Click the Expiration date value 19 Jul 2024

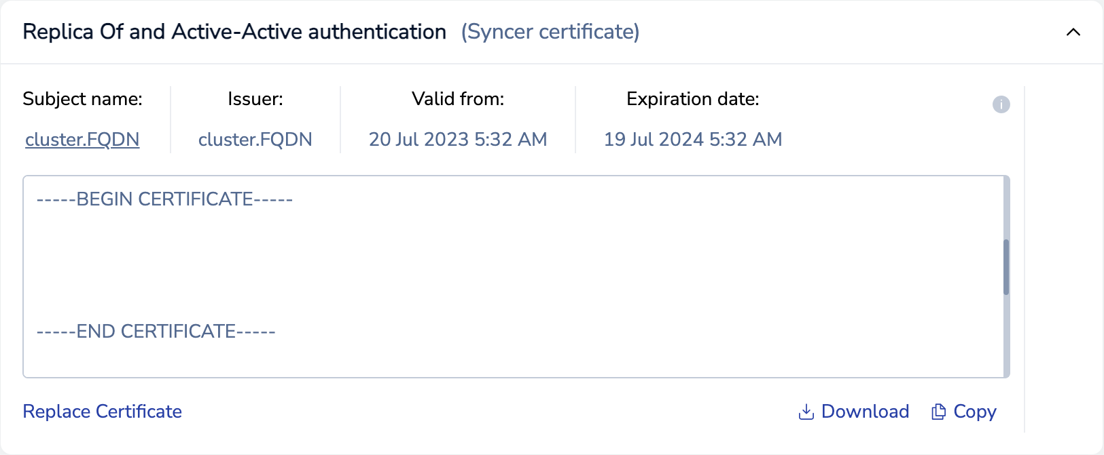[x=693, y=140]
